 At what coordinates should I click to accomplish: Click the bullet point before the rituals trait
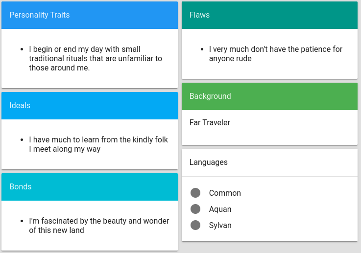22,49
